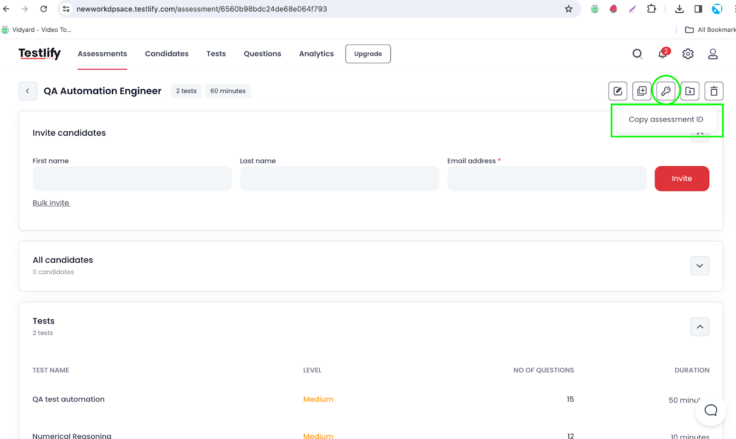Click the red Invite button
Screen dimensions: 736x439
681,179
